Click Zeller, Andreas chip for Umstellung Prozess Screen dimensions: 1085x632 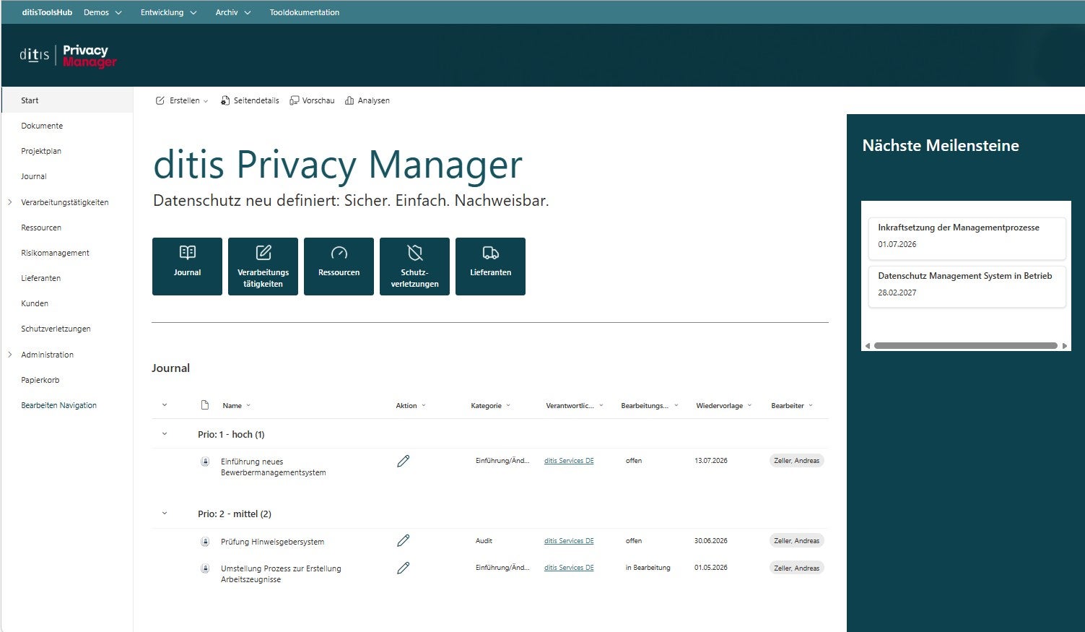(x=796, y=568)
